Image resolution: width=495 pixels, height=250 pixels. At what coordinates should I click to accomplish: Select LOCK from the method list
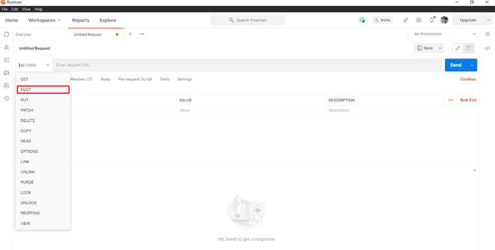click(x=43, y=192)
